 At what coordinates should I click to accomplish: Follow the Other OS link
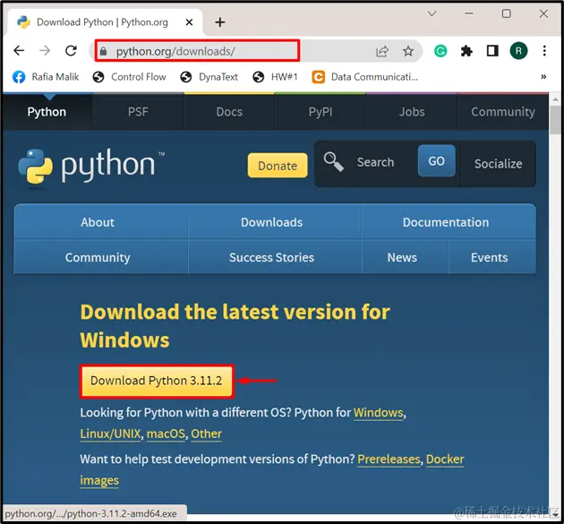point(206,434)
